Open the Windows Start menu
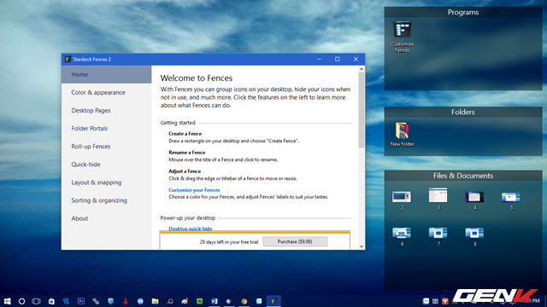The height and width of the screenshot is (307, 547). tap(8, 301)
